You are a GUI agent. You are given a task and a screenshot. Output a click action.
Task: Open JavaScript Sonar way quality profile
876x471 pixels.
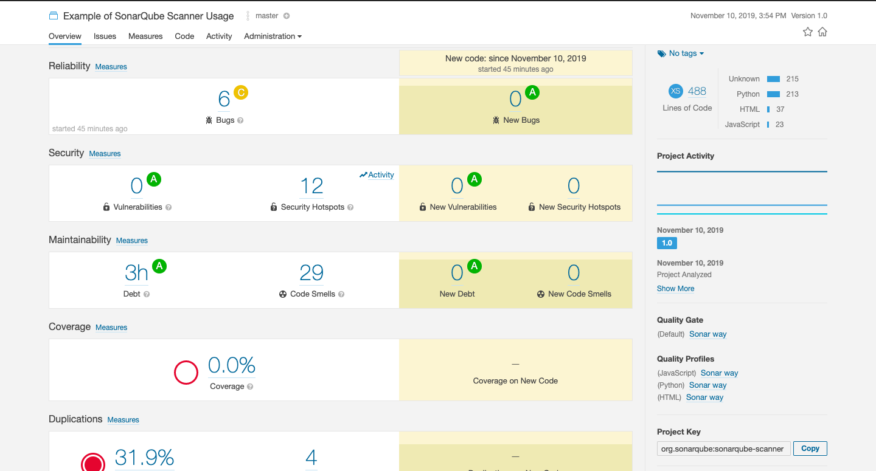point(720,373)
